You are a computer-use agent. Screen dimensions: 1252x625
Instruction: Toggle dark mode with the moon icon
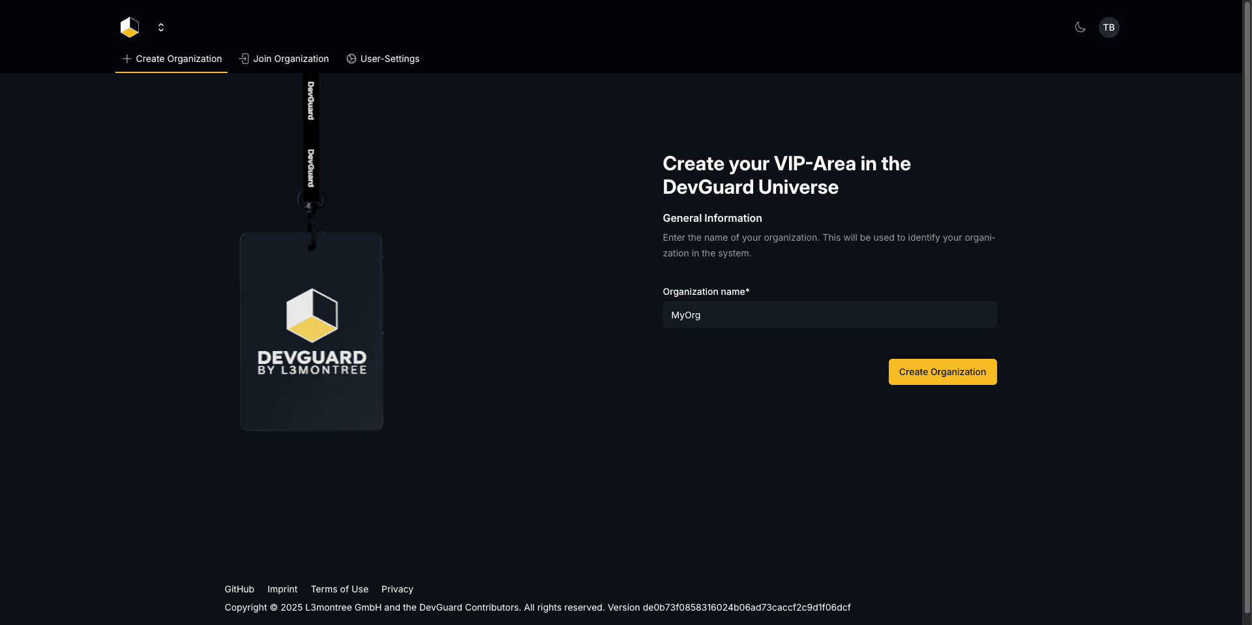pos(1081,27)
